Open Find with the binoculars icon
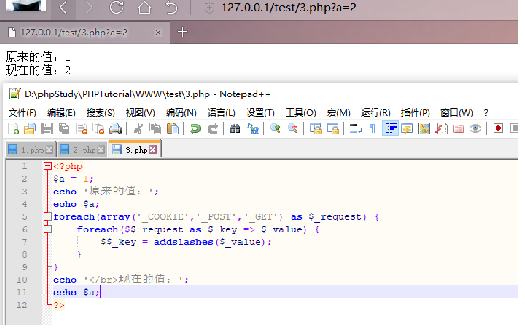Image resolution: width=525 pixels, height=328 pixels. 235,129
